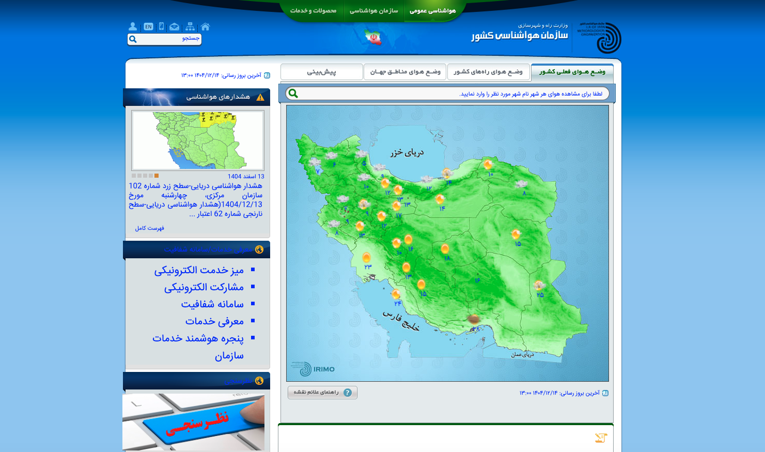The width and height of the screenshot is (765, 452).
Task: Open the میز خدمت الکترونیکی link
Action: (199, 270)
